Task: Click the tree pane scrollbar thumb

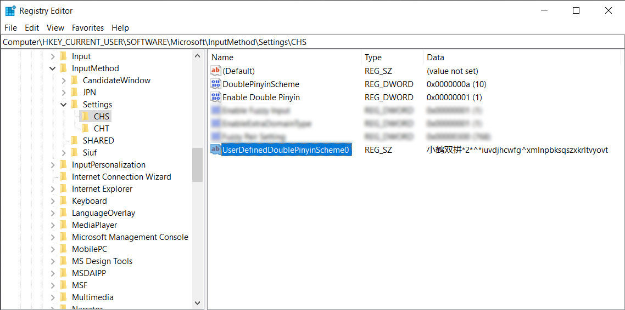Action: point(197,164)
